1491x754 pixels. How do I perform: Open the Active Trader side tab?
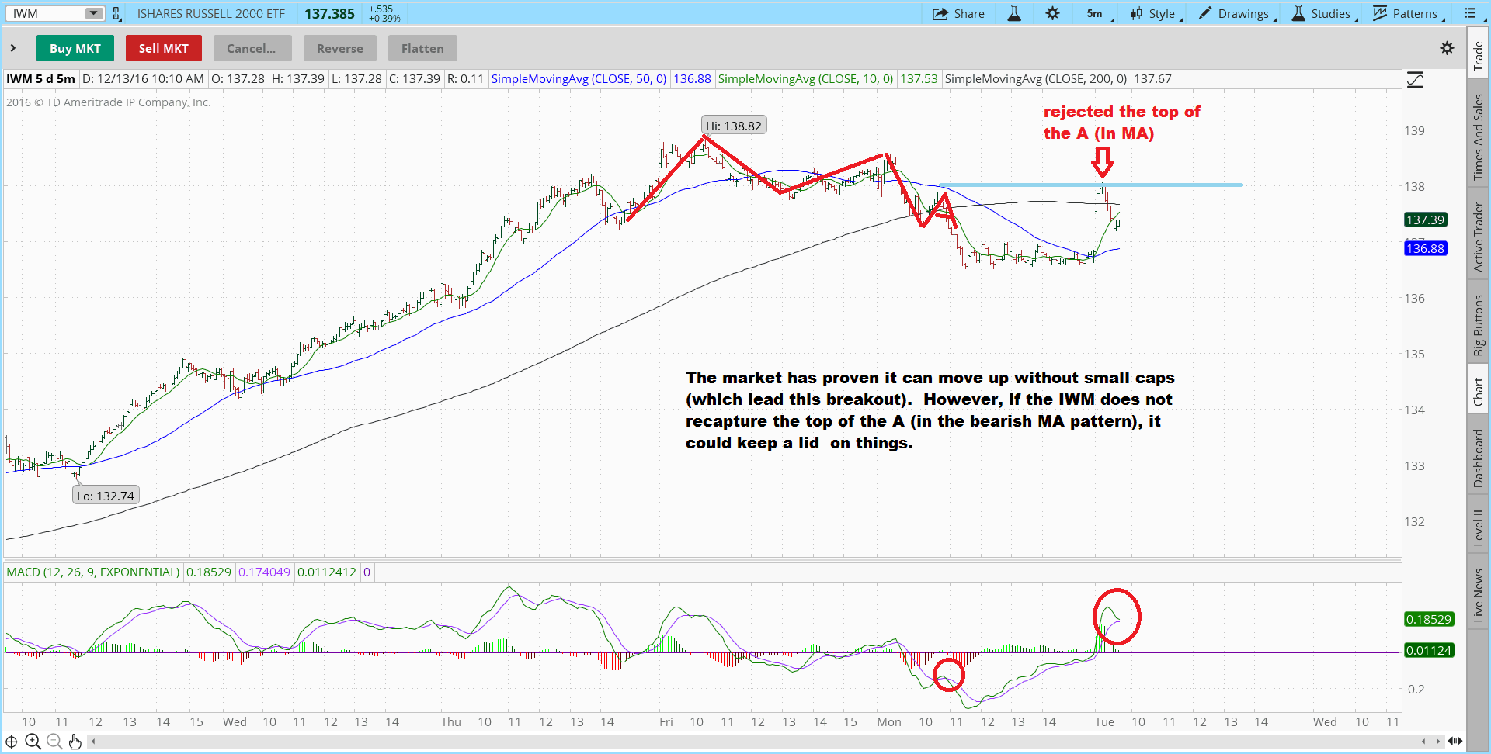coord(1478,237)
